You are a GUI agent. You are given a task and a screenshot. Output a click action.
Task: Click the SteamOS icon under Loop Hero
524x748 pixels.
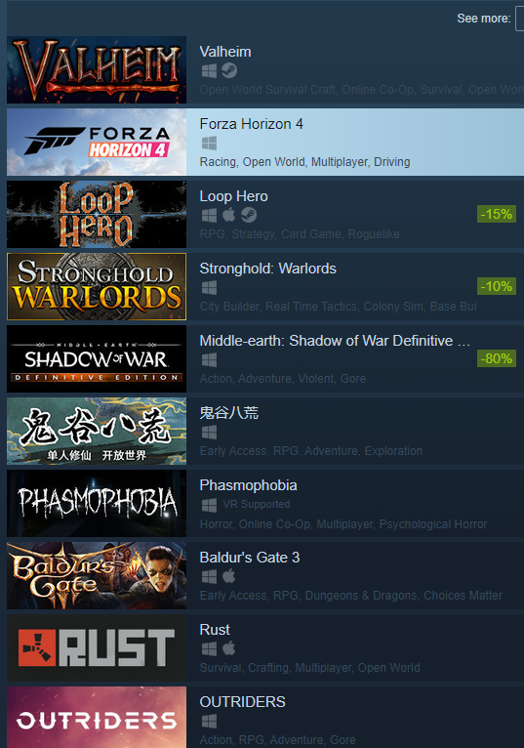click(x=249, y=215)
